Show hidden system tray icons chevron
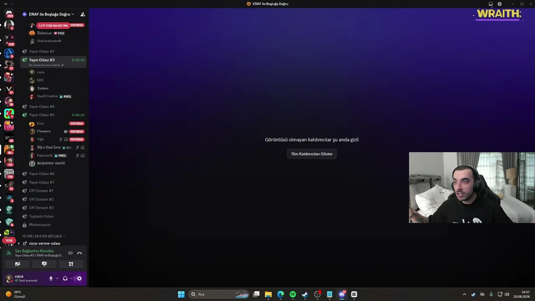This screenshot has height=301, width=535. (x=464, y=294)
